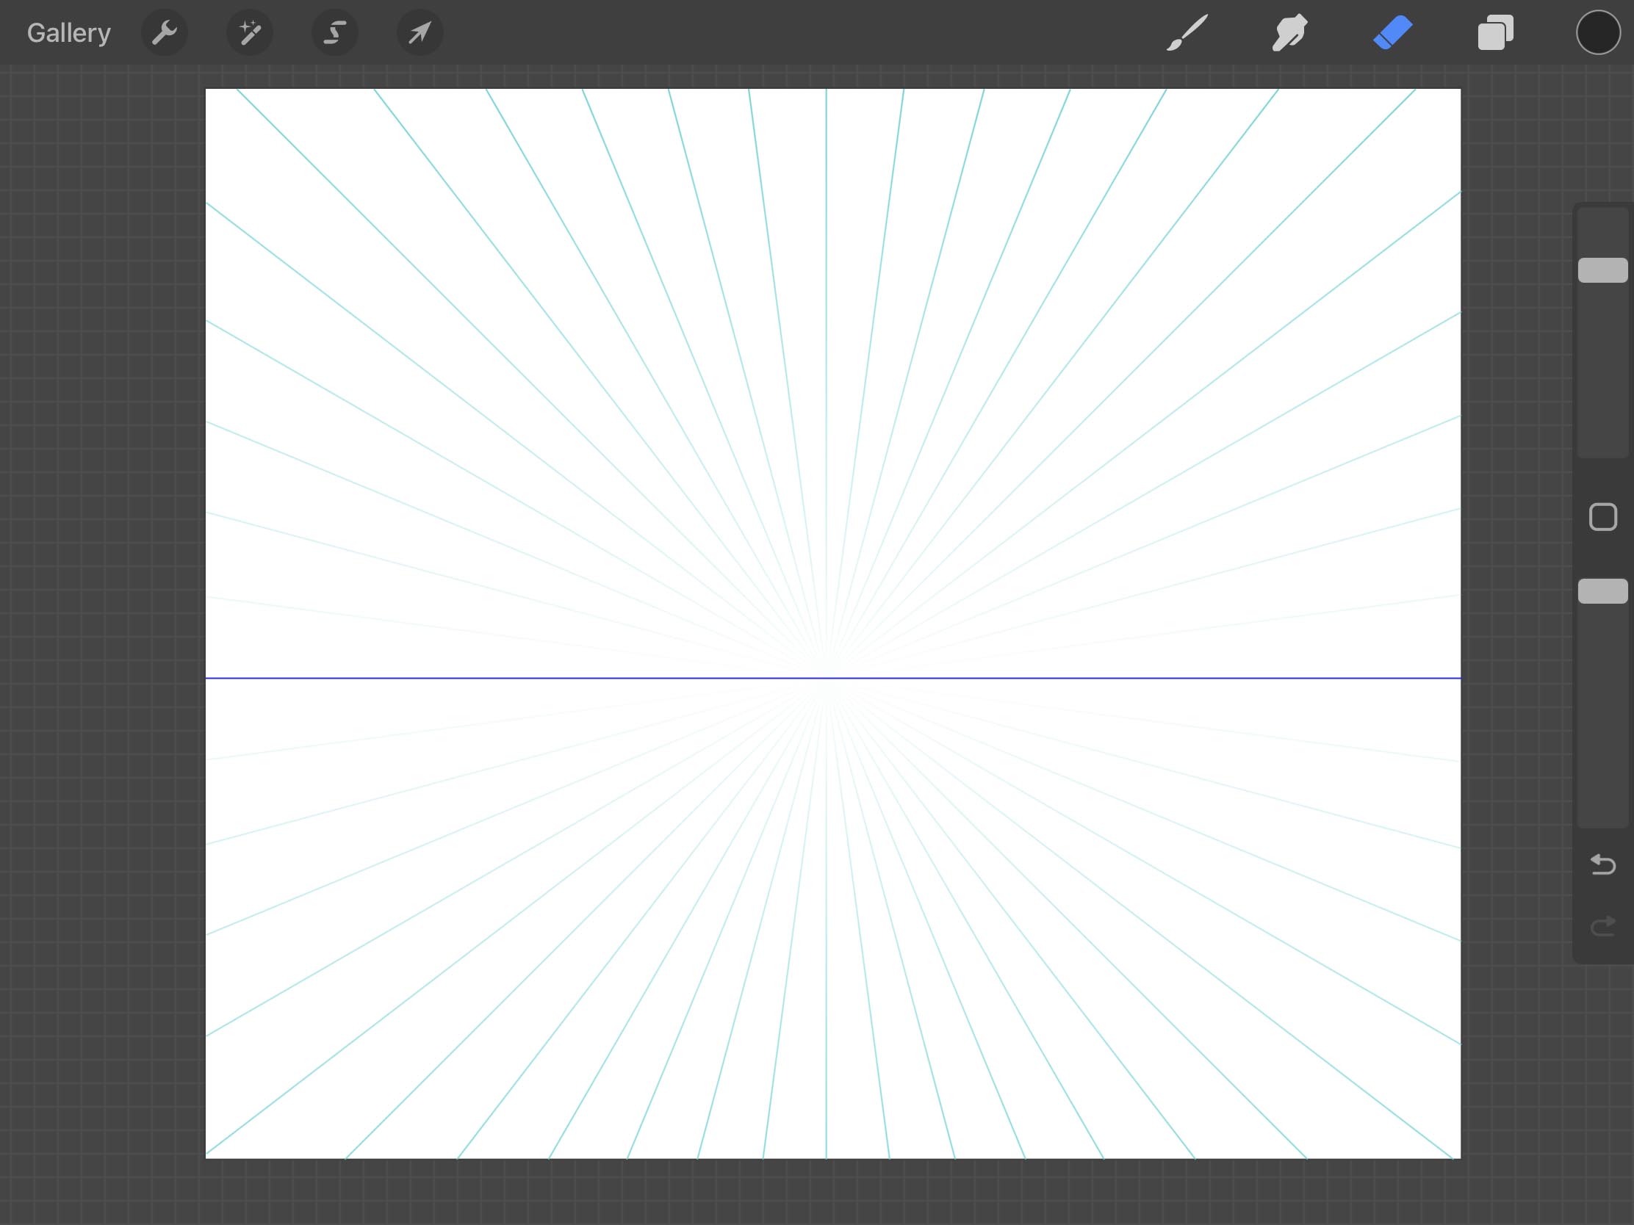This screenshot has width=1634, height=1225.
Task: Select the Move/Transform tool
Action: coord(420,32)
